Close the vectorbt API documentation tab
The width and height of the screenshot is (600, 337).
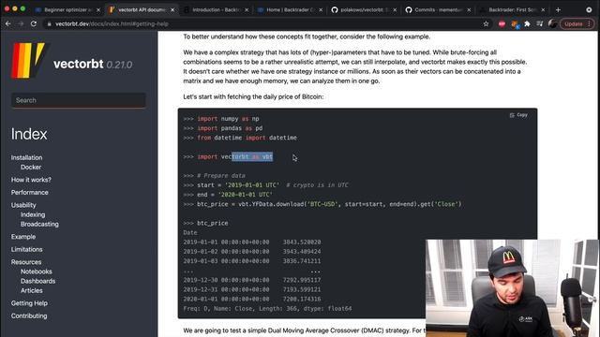[172, 10]
